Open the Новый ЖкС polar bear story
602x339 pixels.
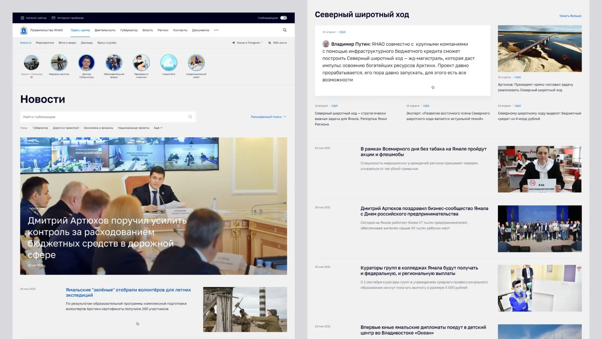pos(169,63)
